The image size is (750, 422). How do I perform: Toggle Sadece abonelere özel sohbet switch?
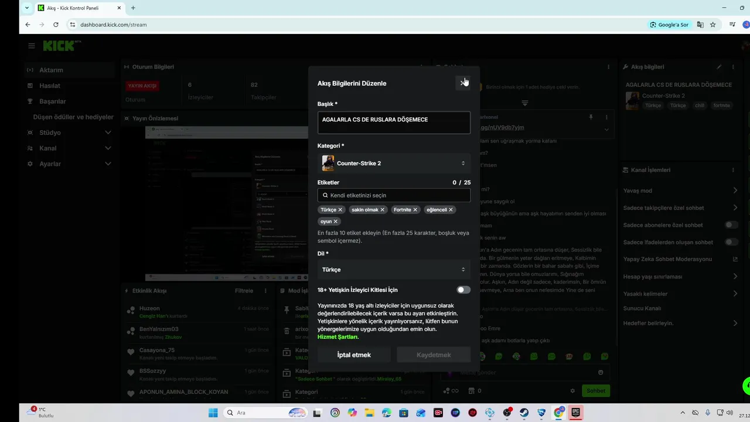click(x=731, y=225)
